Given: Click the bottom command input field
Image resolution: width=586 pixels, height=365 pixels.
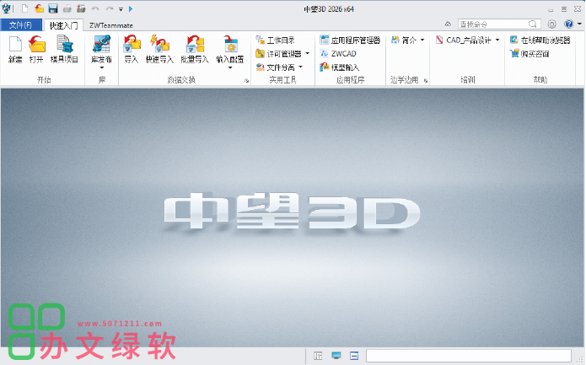Looking at the screenshot, I should pyautogui.click(x=469, y=356).
